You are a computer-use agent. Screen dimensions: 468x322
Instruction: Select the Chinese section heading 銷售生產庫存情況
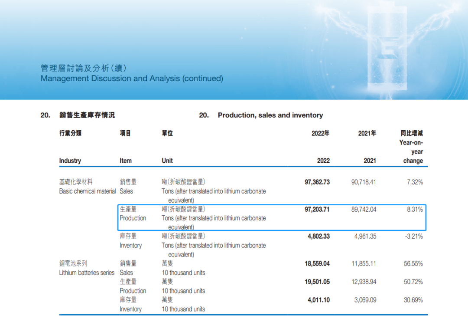[x=87, y=115]
